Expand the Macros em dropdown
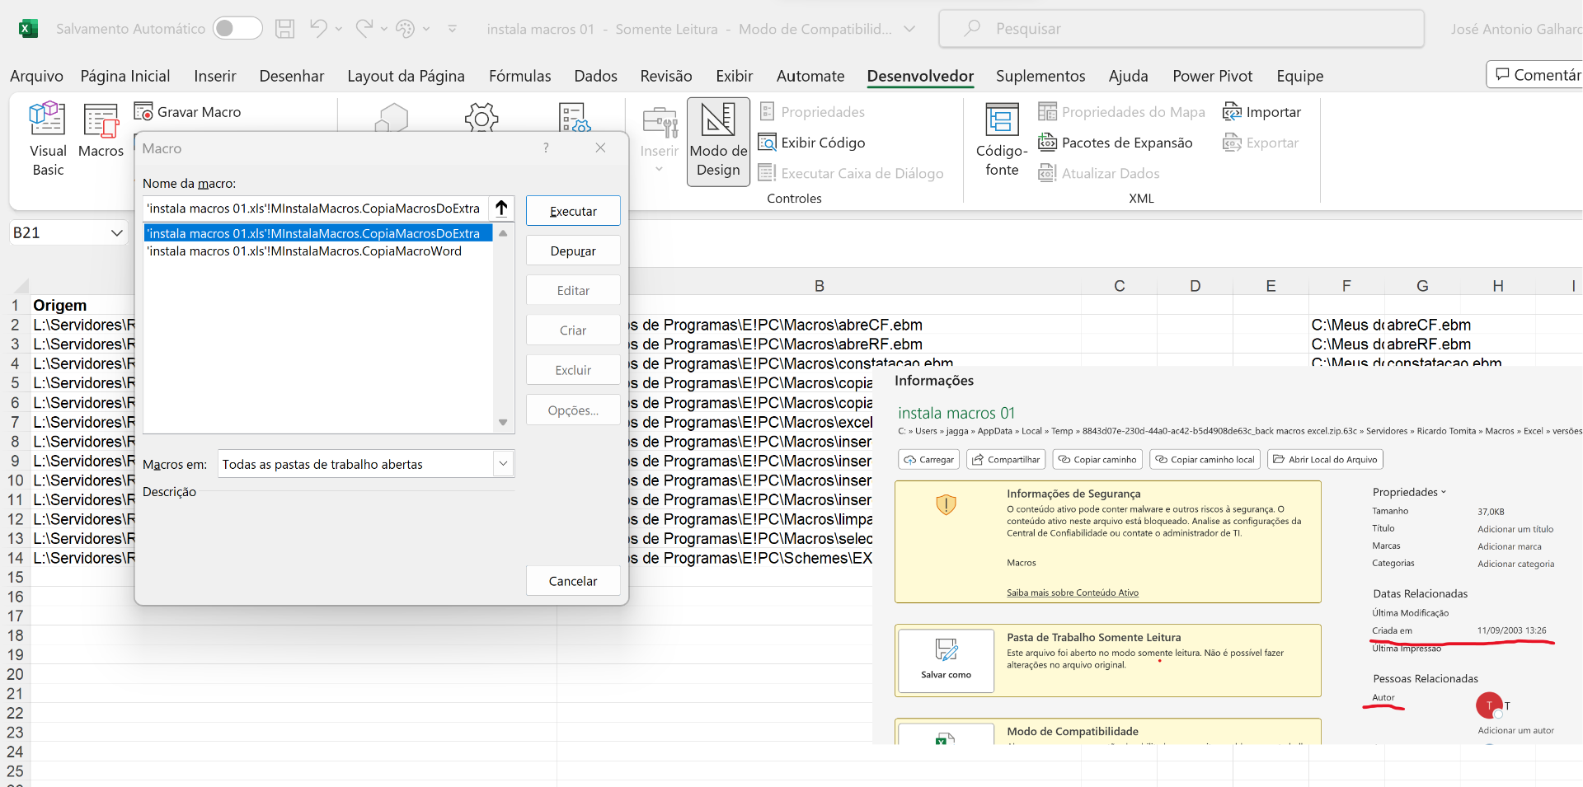 503,464
